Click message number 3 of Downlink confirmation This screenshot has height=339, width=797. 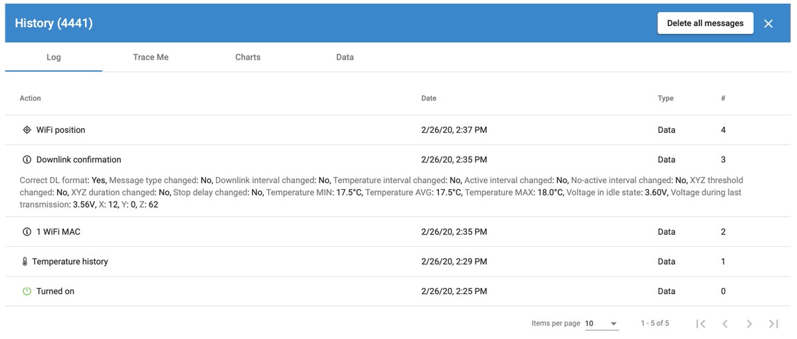coord(723,160)
